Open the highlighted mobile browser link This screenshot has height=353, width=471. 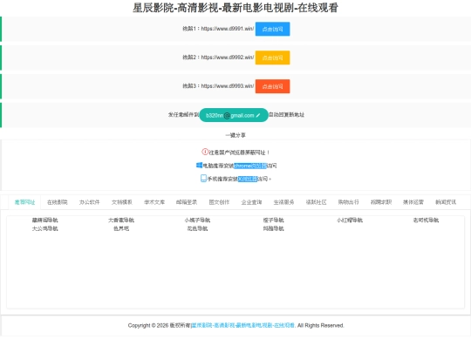point(248,179)
